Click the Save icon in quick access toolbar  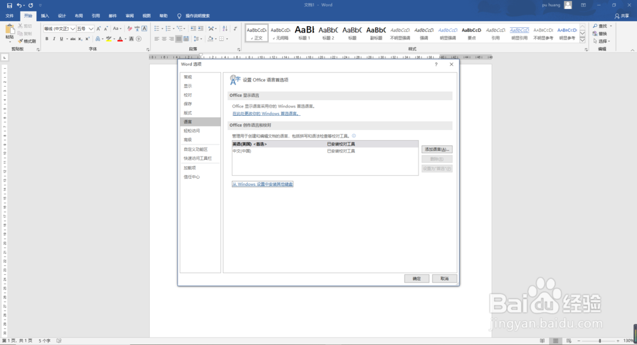tap(10, 5)
